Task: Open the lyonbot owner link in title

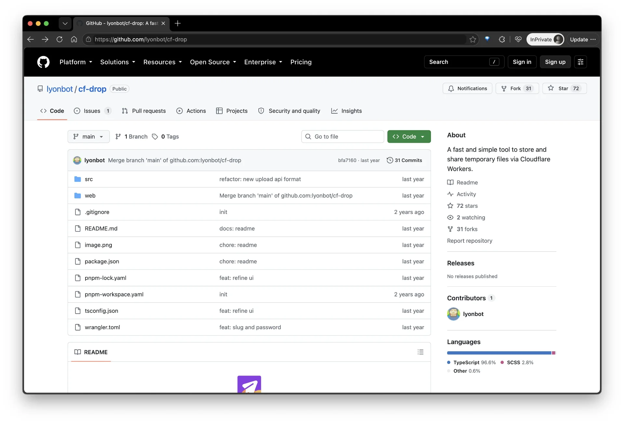Action: pyautogui.click(x=60, y=89)
